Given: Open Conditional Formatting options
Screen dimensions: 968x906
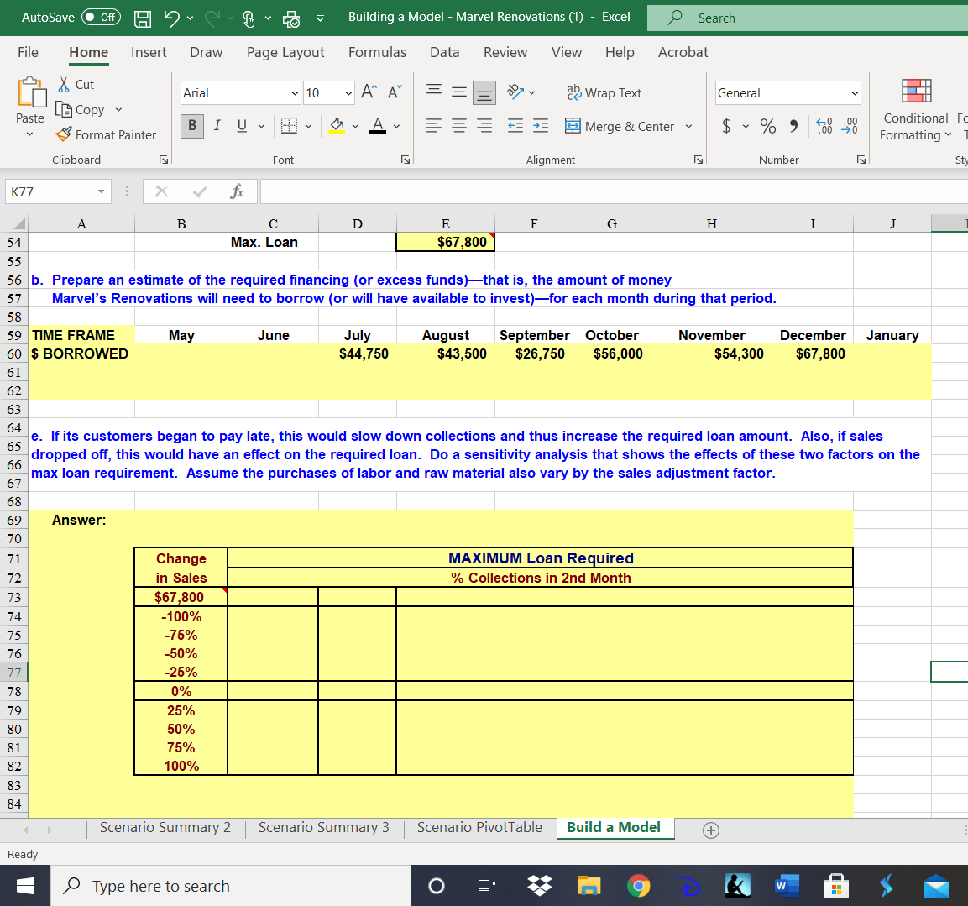Looking at the screenshot, I should pyautogui.click(x=914, y=109).
